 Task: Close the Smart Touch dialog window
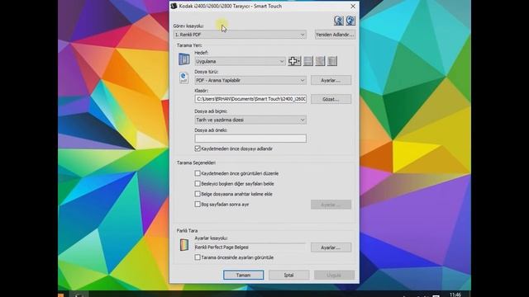[x=353, y=6]
